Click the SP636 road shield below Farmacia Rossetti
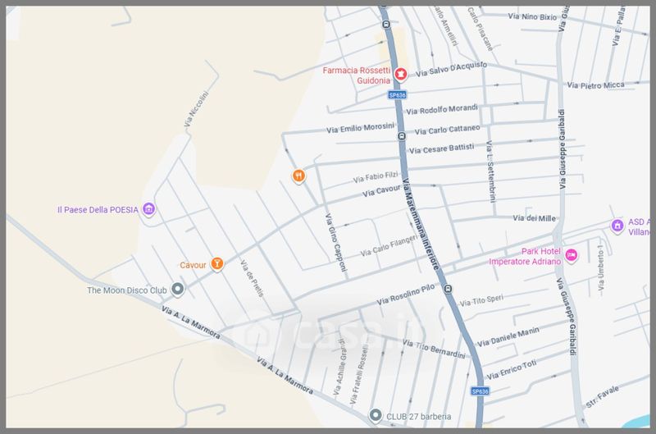This screenshot has height=434, width=656. [397, 95]
